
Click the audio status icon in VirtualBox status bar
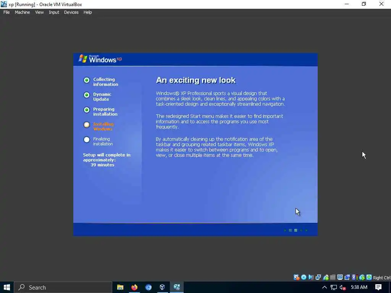pos(311,277)
